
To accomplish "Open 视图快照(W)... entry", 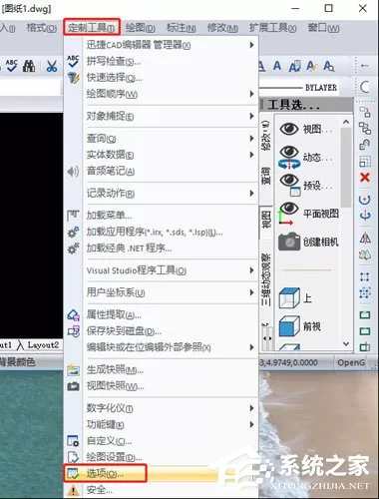I will (161, 386).
